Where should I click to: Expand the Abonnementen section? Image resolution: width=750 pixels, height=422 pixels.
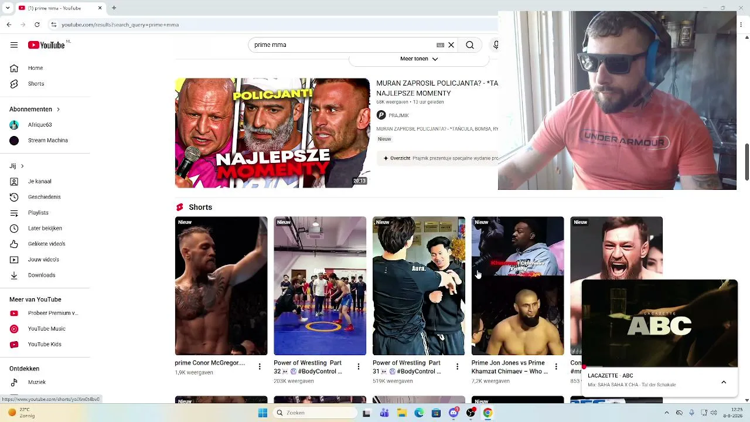point(35,109)
